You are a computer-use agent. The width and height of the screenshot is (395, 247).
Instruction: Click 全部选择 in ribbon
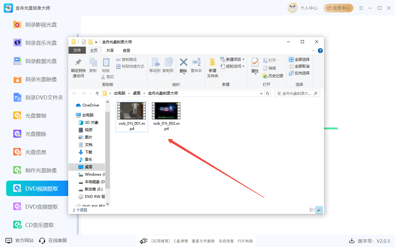(x=299, y=59)
